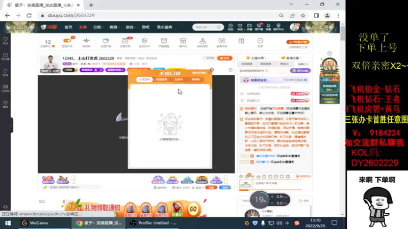Open the volume icon in system tray
This screenshot has height=229, width=408.
click(x=279, y=223)
